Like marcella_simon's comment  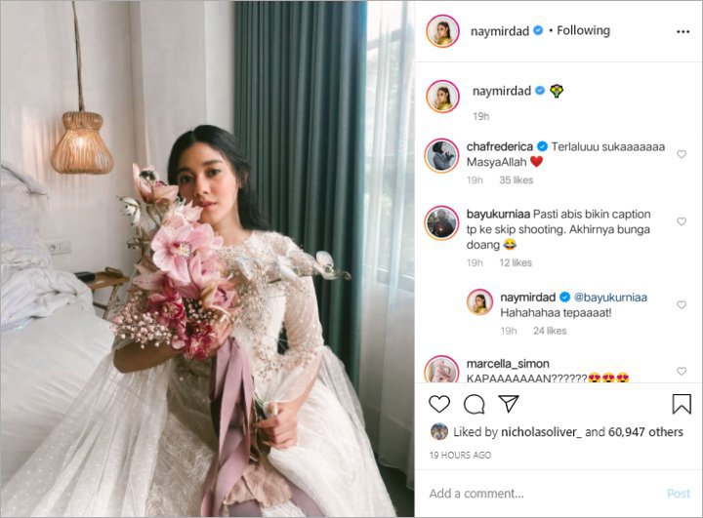tap(682, 371)
